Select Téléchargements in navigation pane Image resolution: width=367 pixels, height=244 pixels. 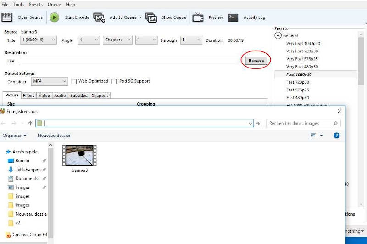click(25, 170)
